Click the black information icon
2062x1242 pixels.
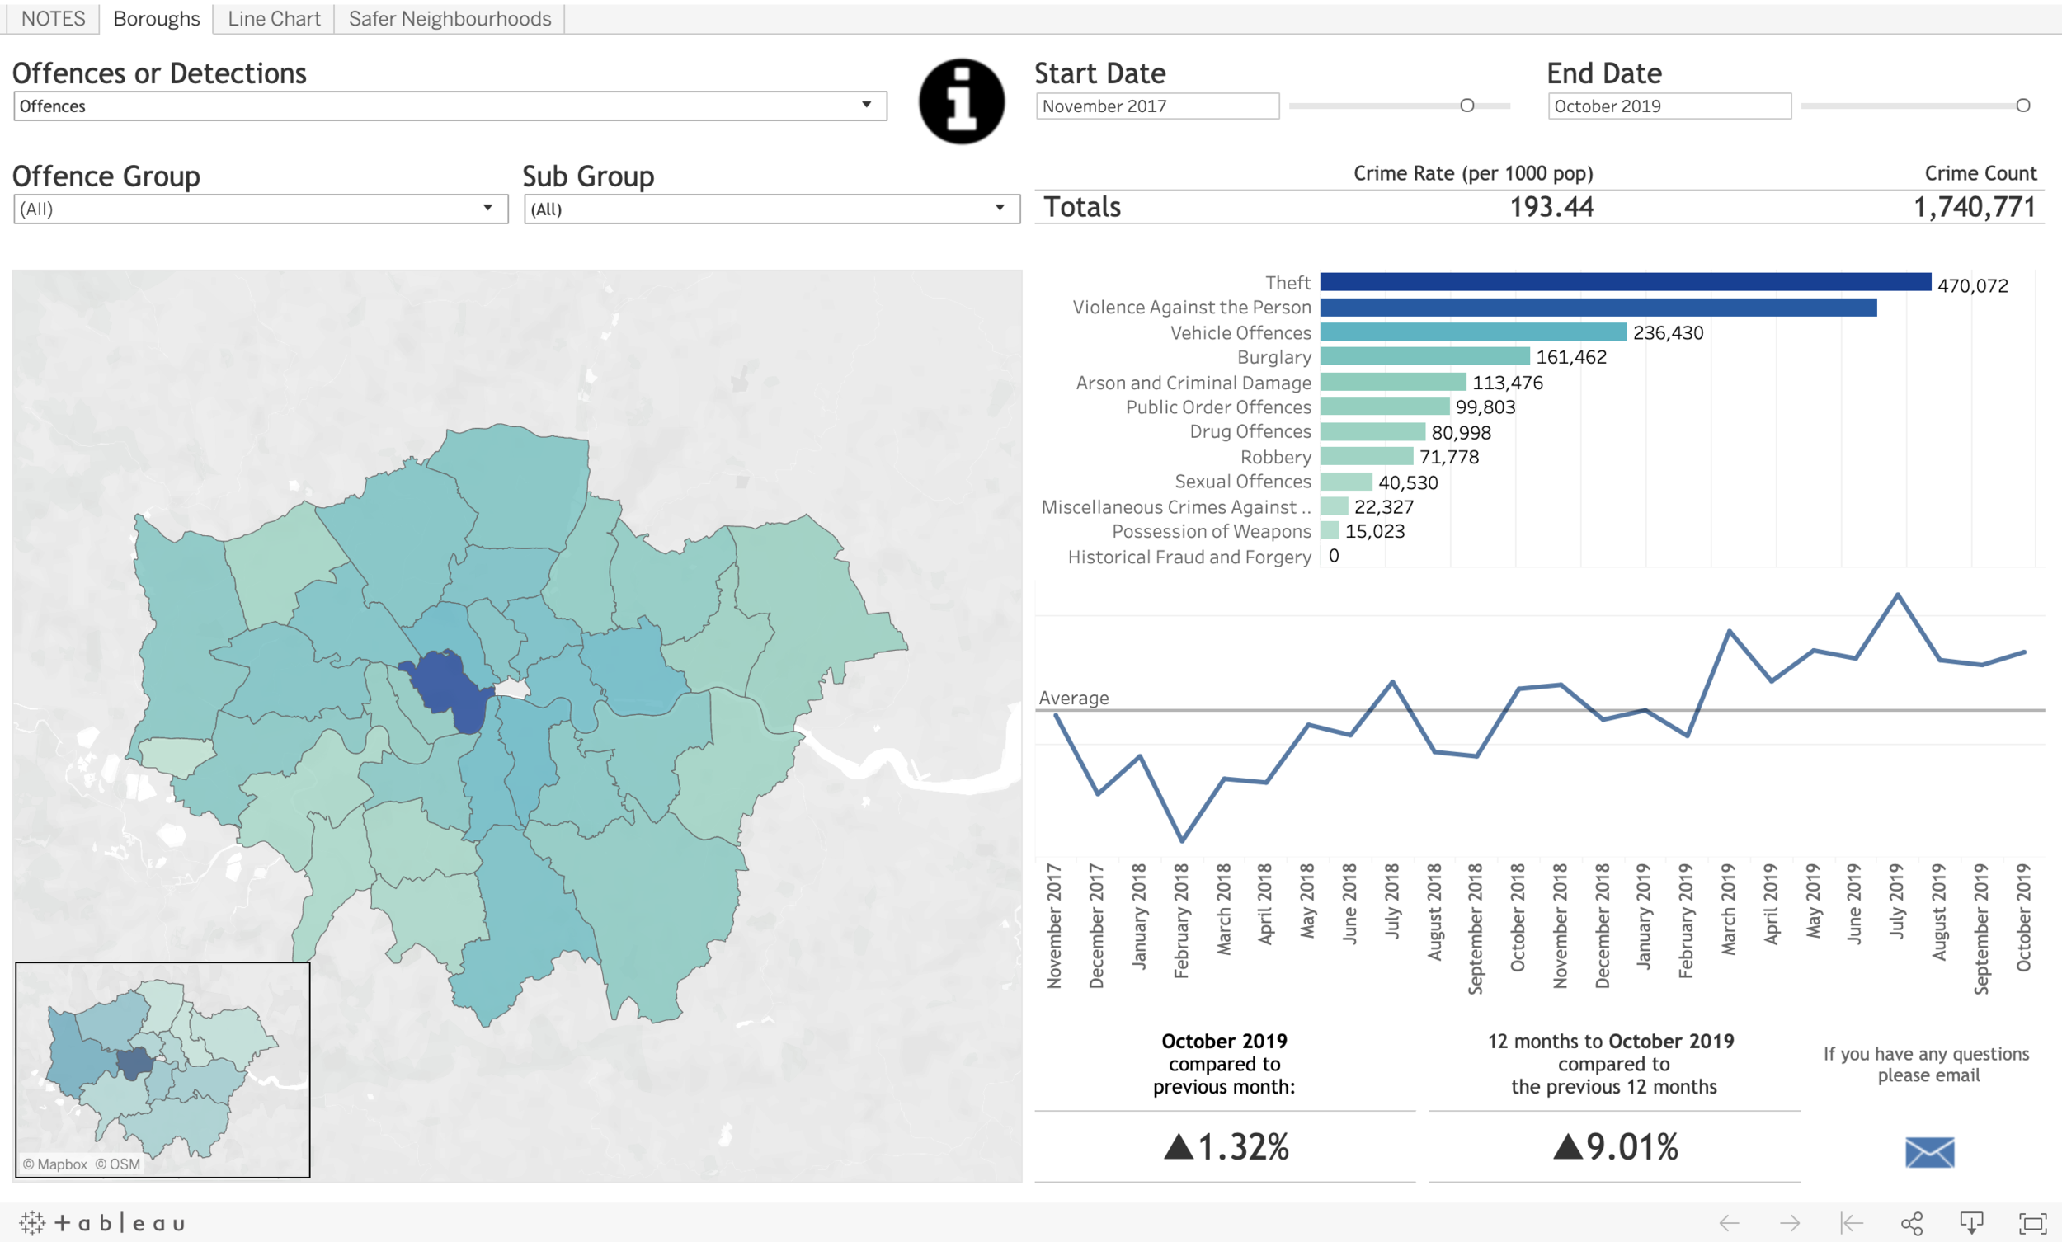click(961, 101)
